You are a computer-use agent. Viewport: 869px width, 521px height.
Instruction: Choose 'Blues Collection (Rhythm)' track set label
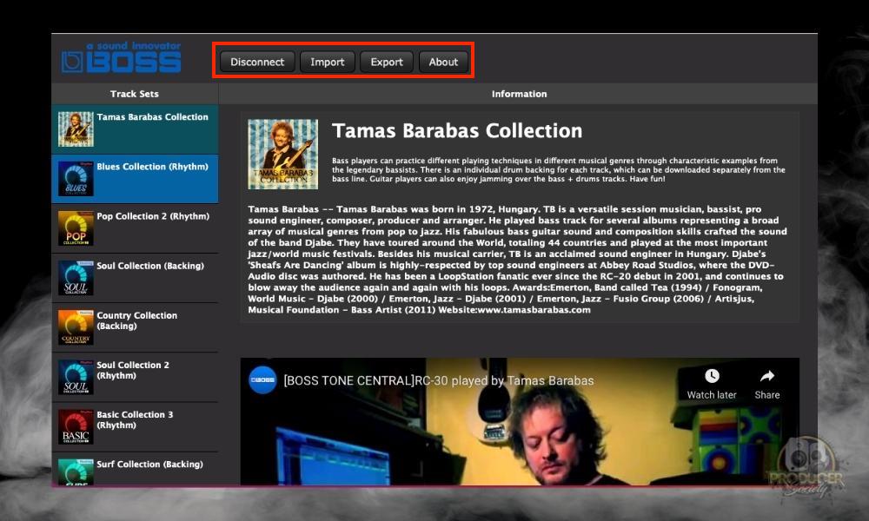tap(152, 167)
